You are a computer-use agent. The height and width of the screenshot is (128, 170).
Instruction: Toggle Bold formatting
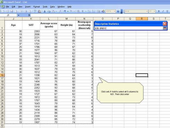(x=159, y=11)
